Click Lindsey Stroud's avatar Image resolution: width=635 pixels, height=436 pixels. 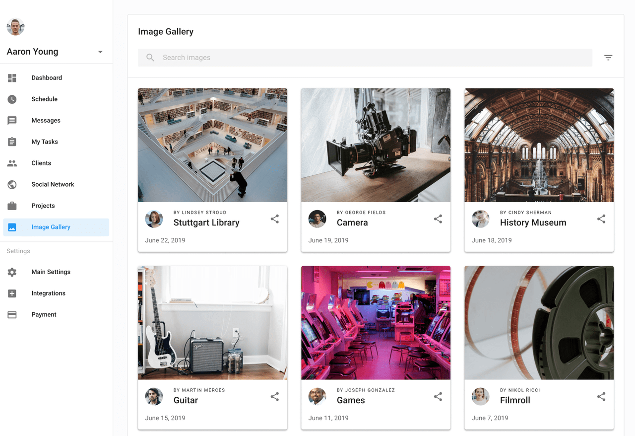[154, 219]
